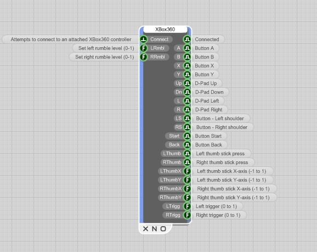Select the XBox360 module title bar
The height and width of the screenshot is (252, 317).
coord(165,29)
